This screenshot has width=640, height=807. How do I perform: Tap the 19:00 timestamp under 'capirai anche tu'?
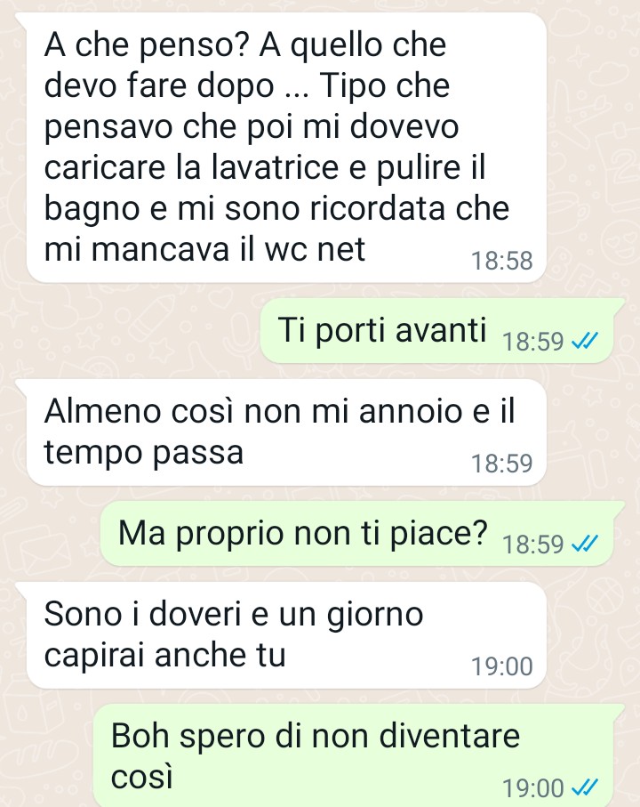click(501, 666)
